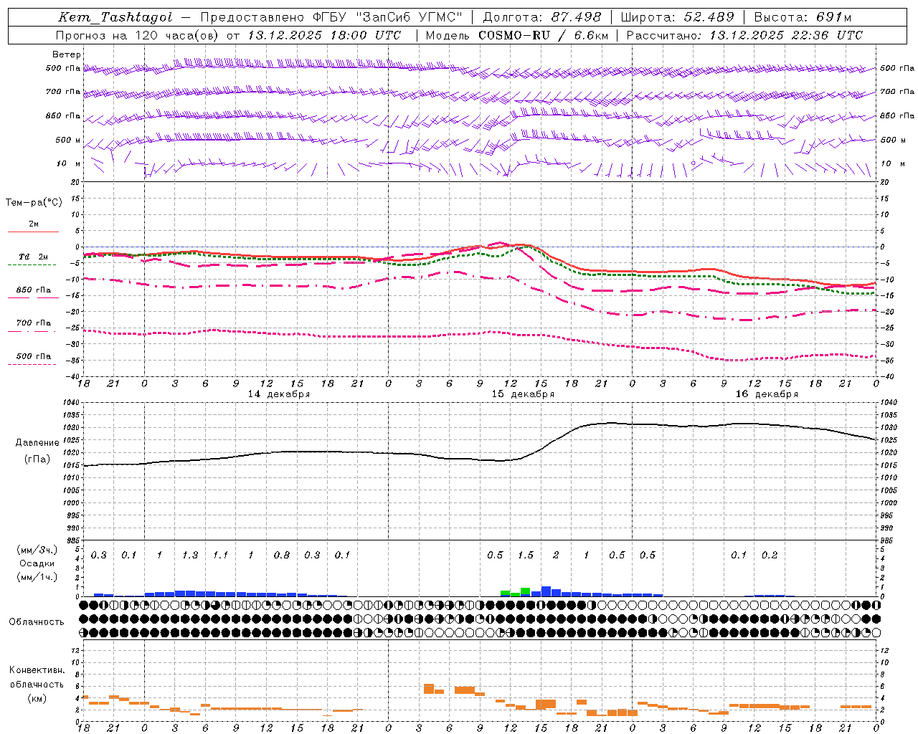The image size is (918, 734).
Task: Click the (км) convective cloud unit label
Action: pyautogui.click(x=37, y=698)
